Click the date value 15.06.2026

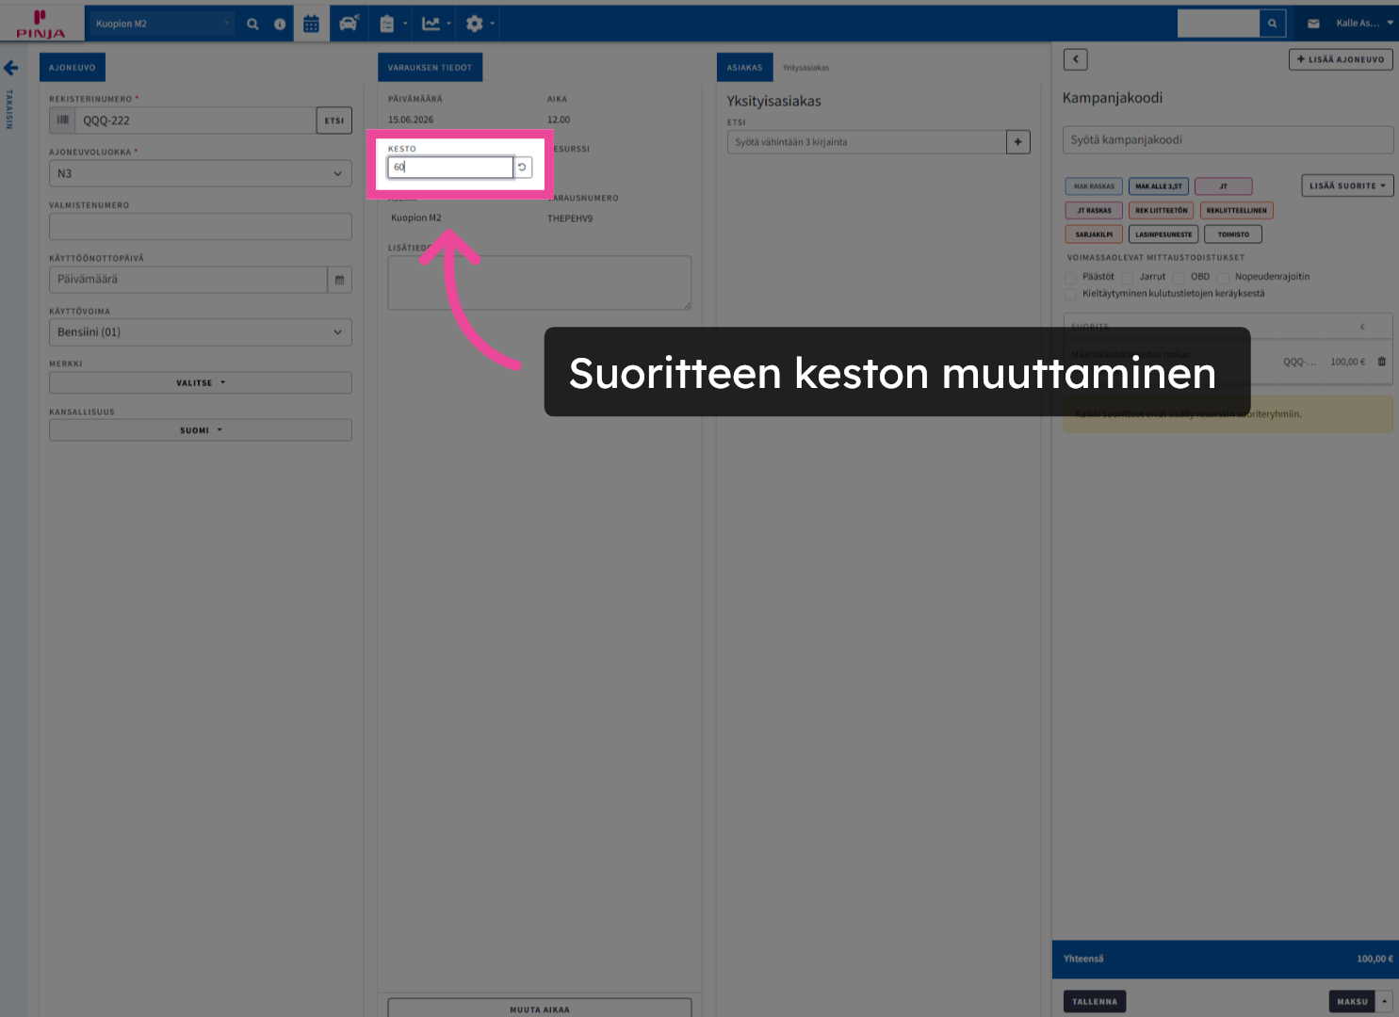(x=411, y=120)
